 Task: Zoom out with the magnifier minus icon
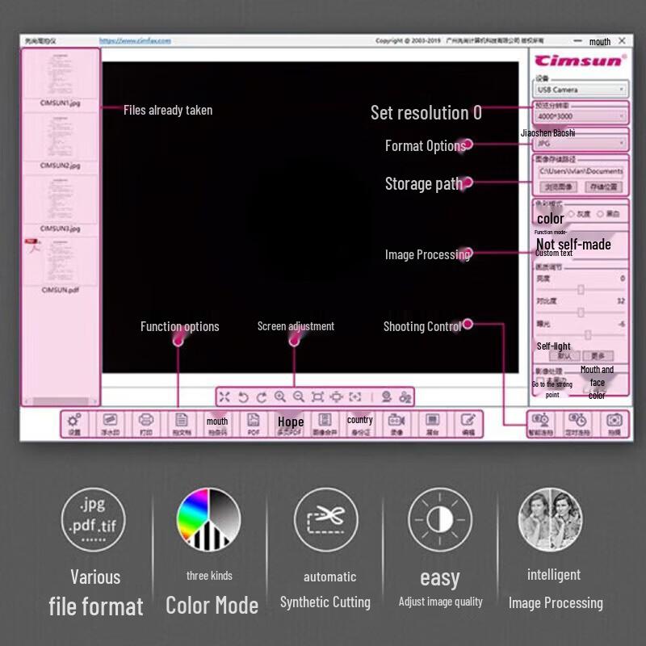tap(299, 396)
